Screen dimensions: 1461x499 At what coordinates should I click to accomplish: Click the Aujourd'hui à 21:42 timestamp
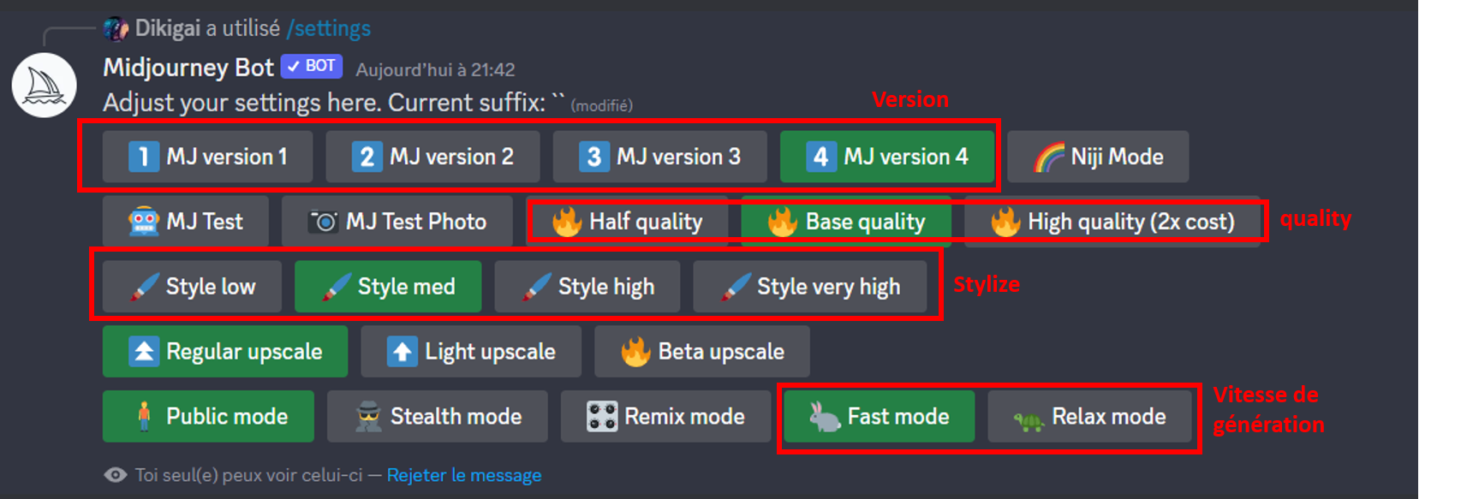pos(435,69)
